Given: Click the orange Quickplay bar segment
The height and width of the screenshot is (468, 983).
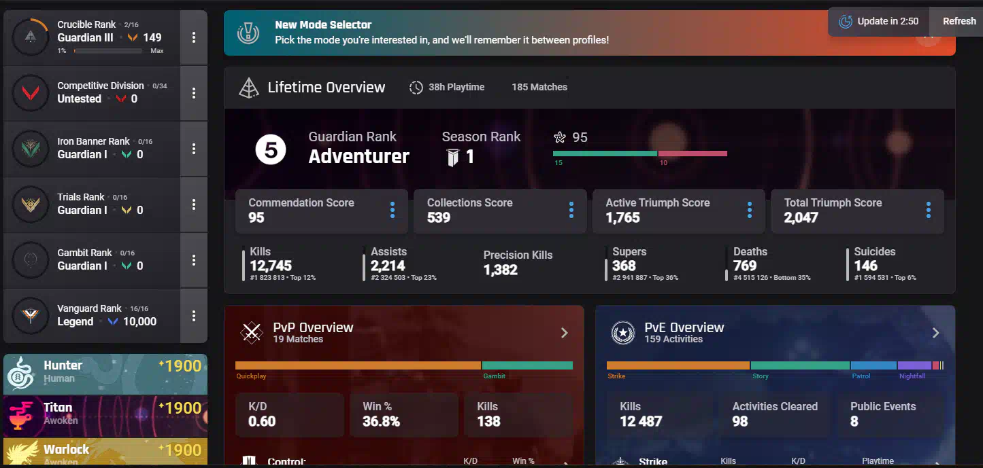Looking at the screenshot, I should coord(358,365).
